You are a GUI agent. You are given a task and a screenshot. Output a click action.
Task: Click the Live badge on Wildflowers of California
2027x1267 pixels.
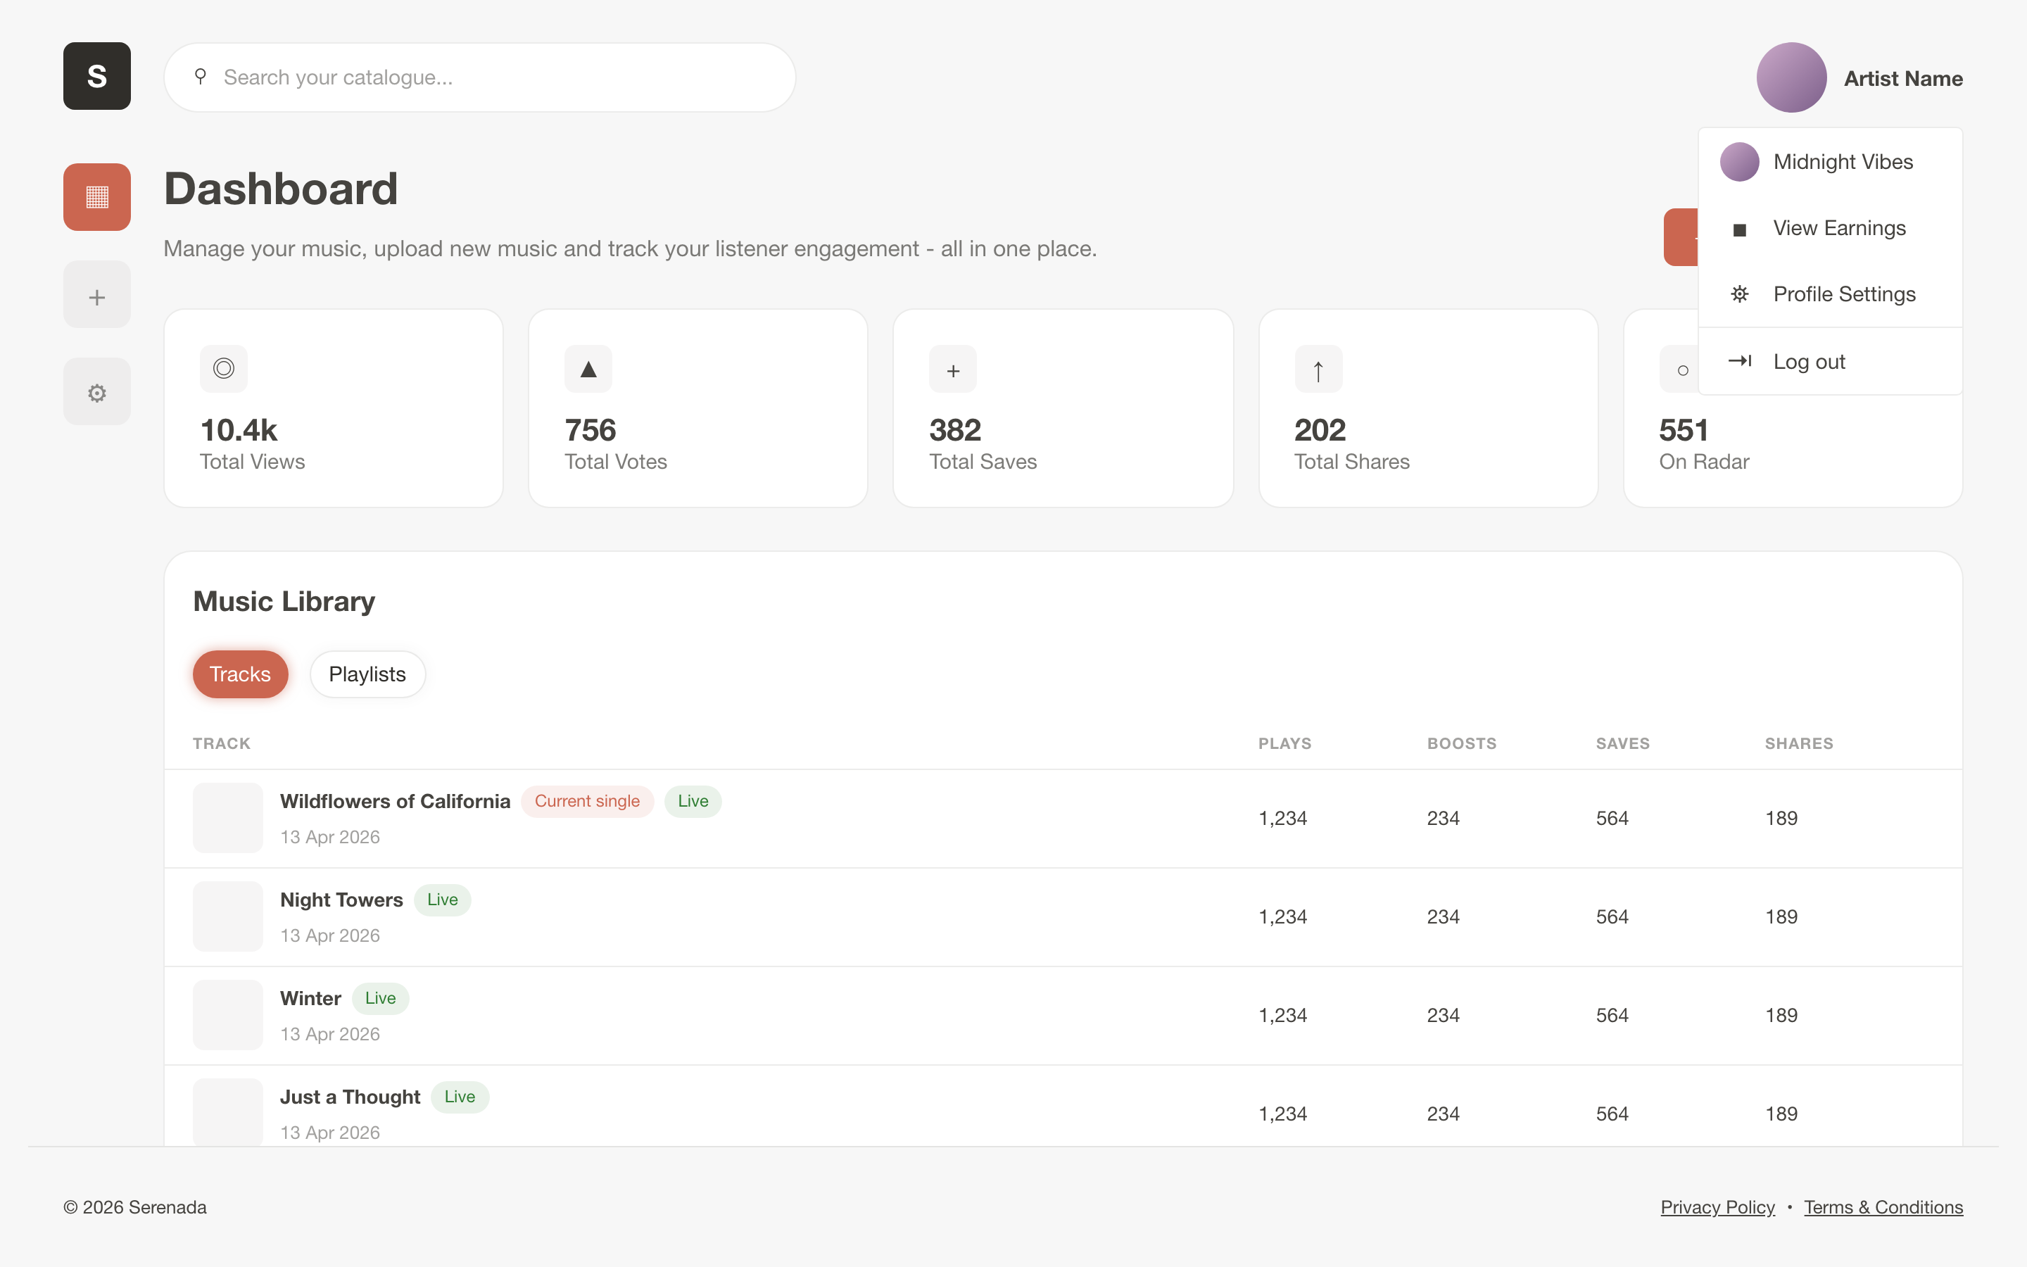pos(693,801)
